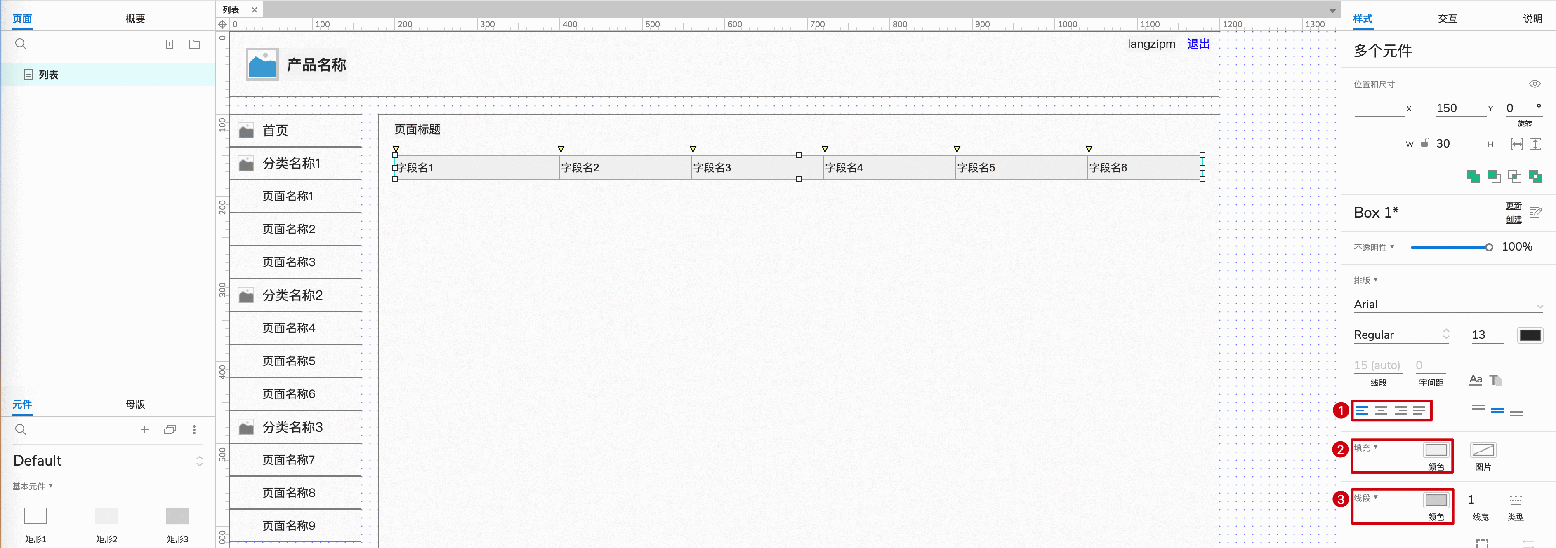Switch to the 页面 tab
This screenshot has width=1556, height=548.
(x=22, y=19)
